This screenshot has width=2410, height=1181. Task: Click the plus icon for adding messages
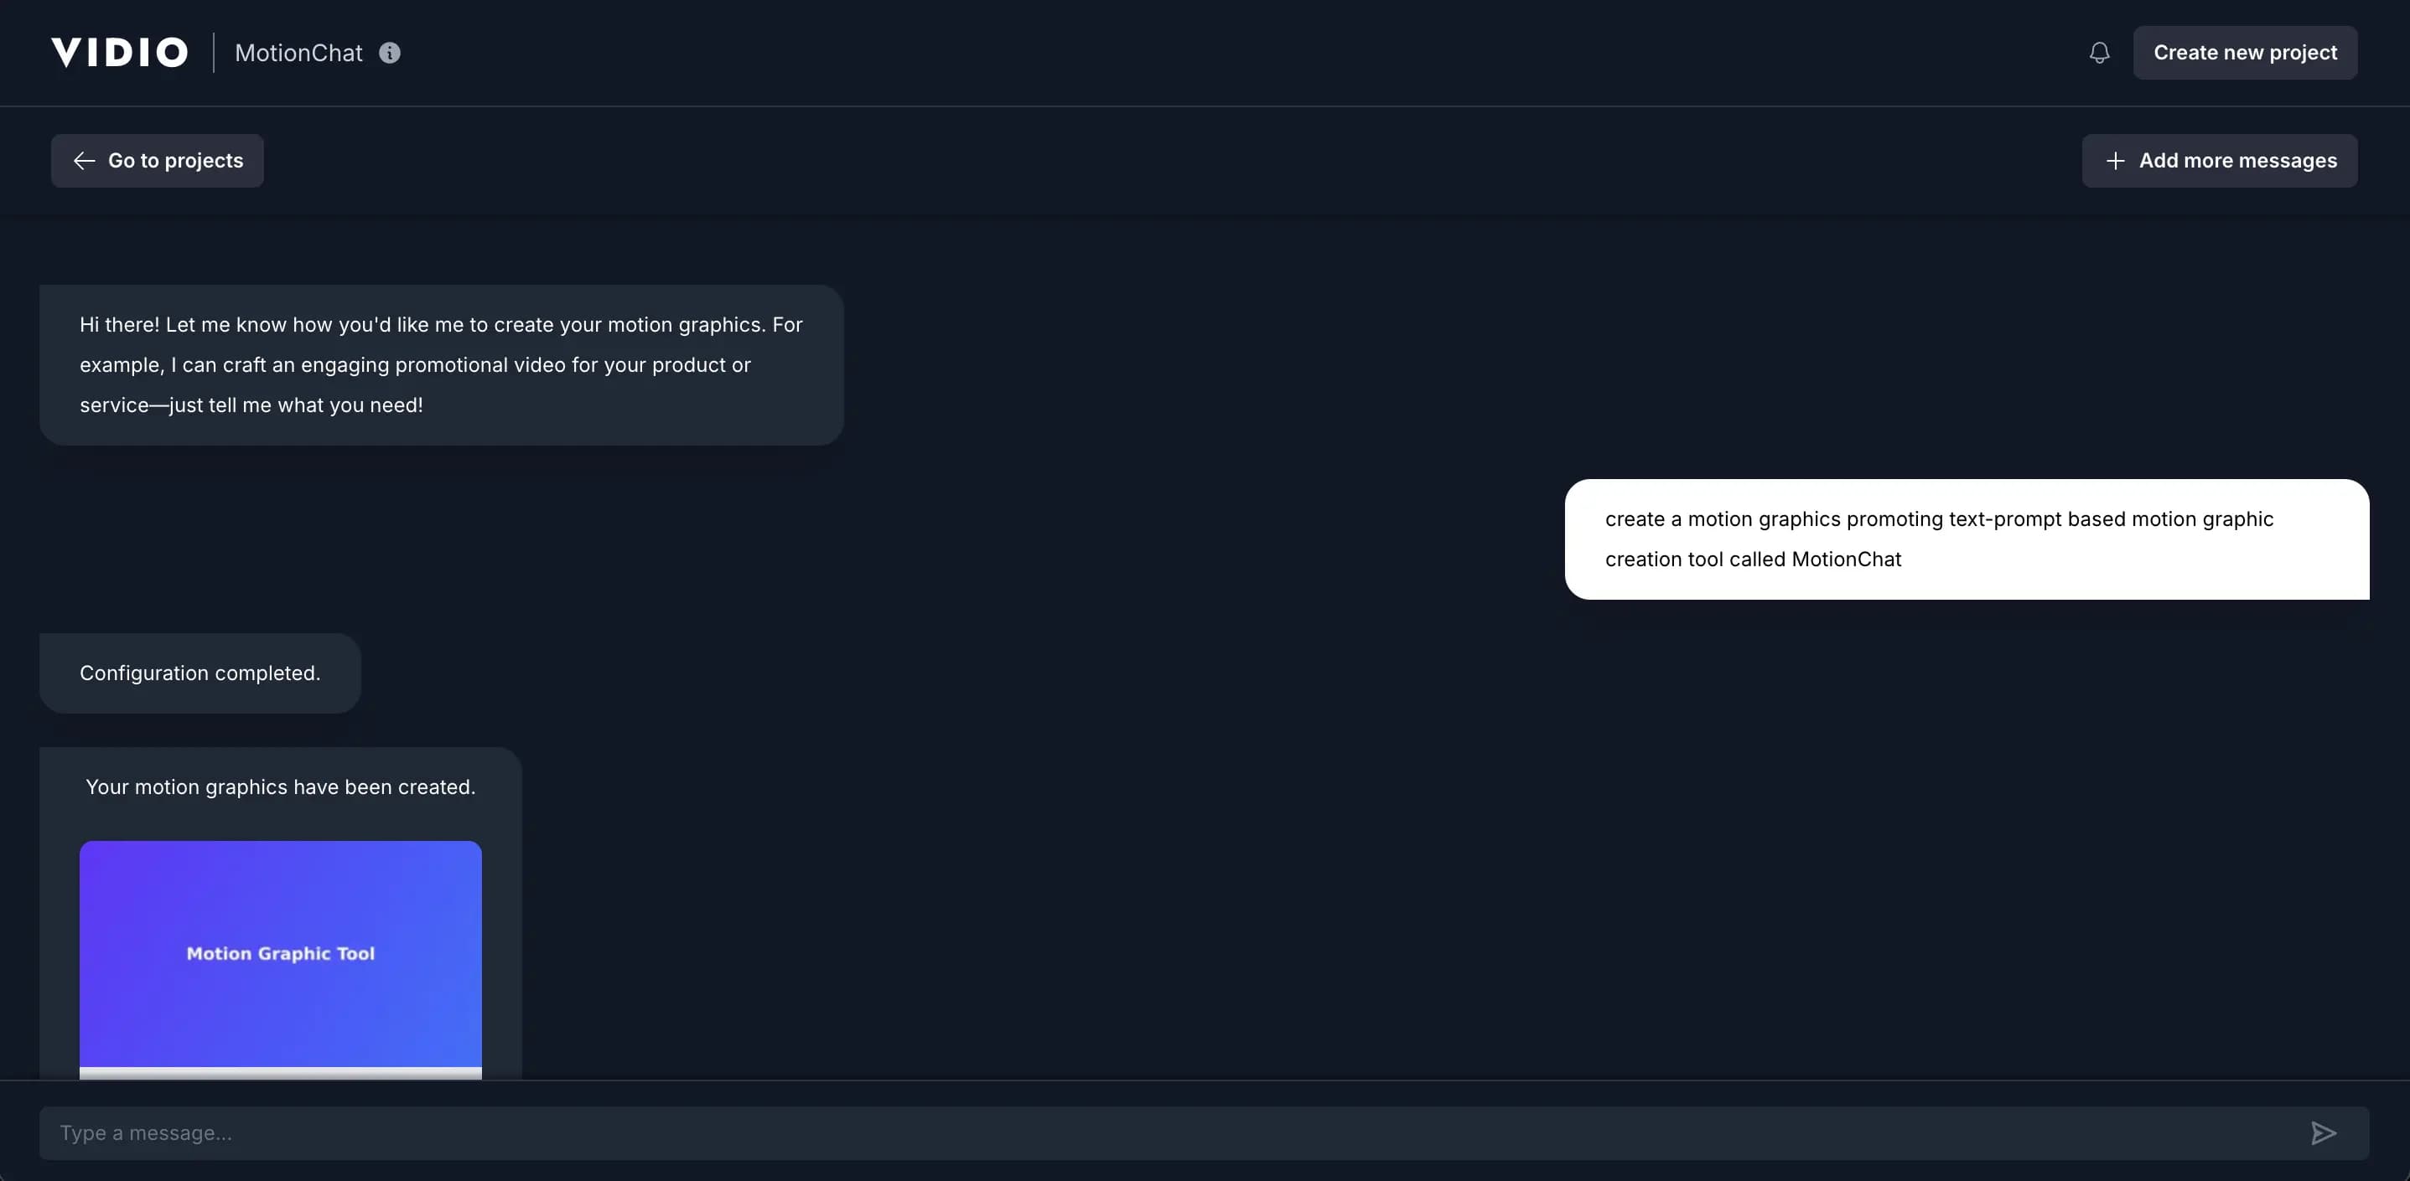click(x=2114, y=161)
